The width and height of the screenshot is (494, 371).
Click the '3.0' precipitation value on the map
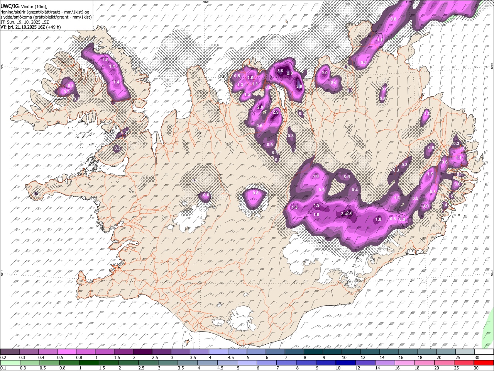tap(280, 71)
